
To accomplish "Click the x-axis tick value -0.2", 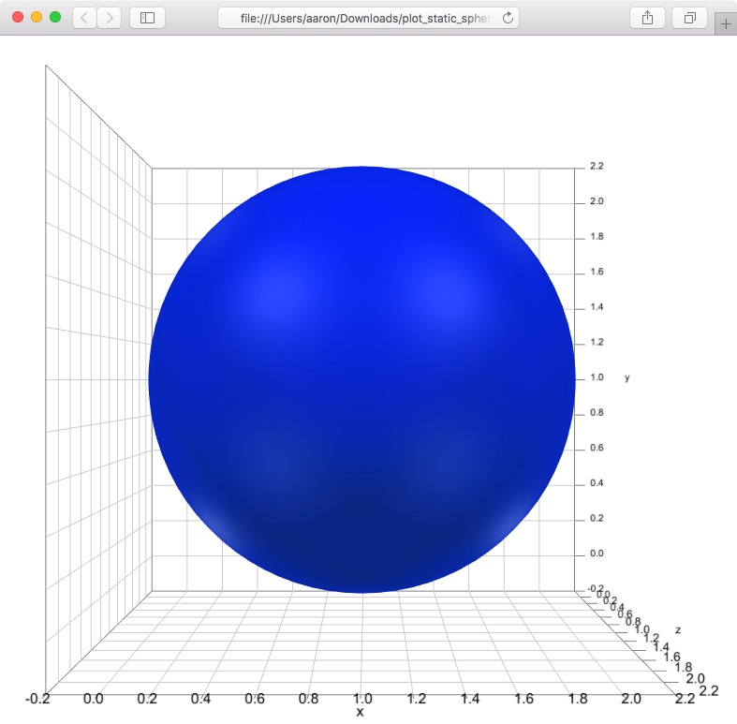I will pos(37,699).
